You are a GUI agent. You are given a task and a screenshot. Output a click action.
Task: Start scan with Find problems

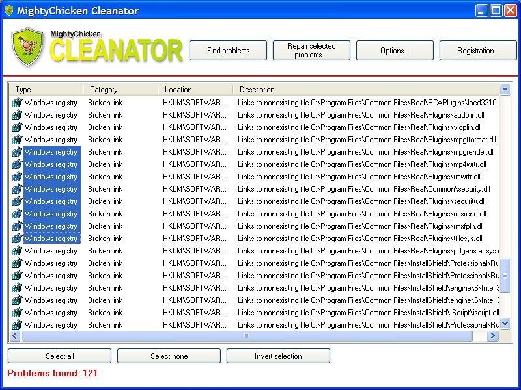click(229, 51)
